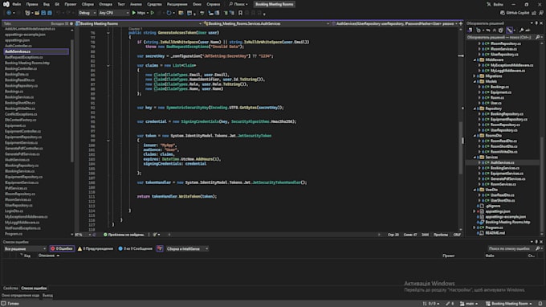The width and height of the screenshot is (546, 307).
Task: Click the Solution Explorer home view icon
Action: (x=470, y=31)
